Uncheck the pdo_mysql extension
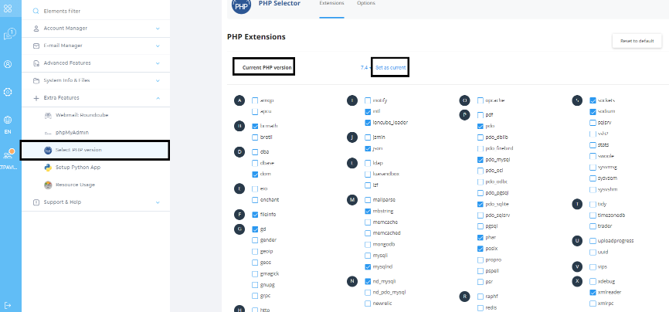Viewport: 669px width, 312px height. tap(481, 160)
